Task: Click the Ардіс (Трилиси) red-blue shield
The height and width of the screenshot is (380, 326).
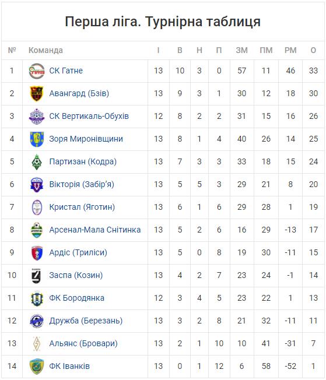Action: point(37,253)
